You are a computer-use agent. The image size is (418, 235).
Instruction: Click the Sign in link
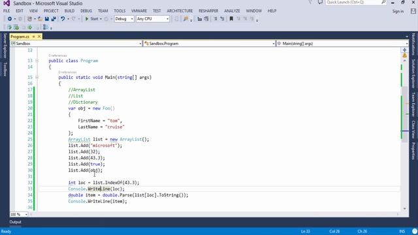398,11
